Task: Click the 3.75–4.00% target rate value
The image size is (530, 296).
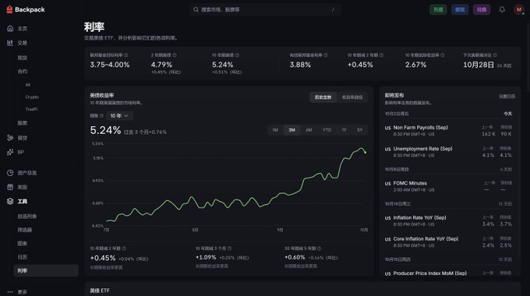Action: (110, 65)
